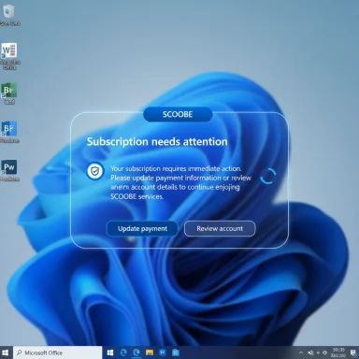Open the Word document desktop shortcut

9,56
